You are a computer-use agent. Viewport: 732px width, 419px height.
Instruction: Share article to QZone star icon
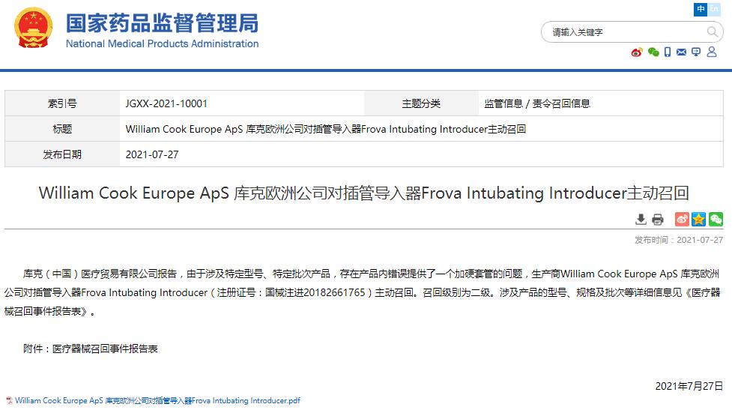[699, 219]
